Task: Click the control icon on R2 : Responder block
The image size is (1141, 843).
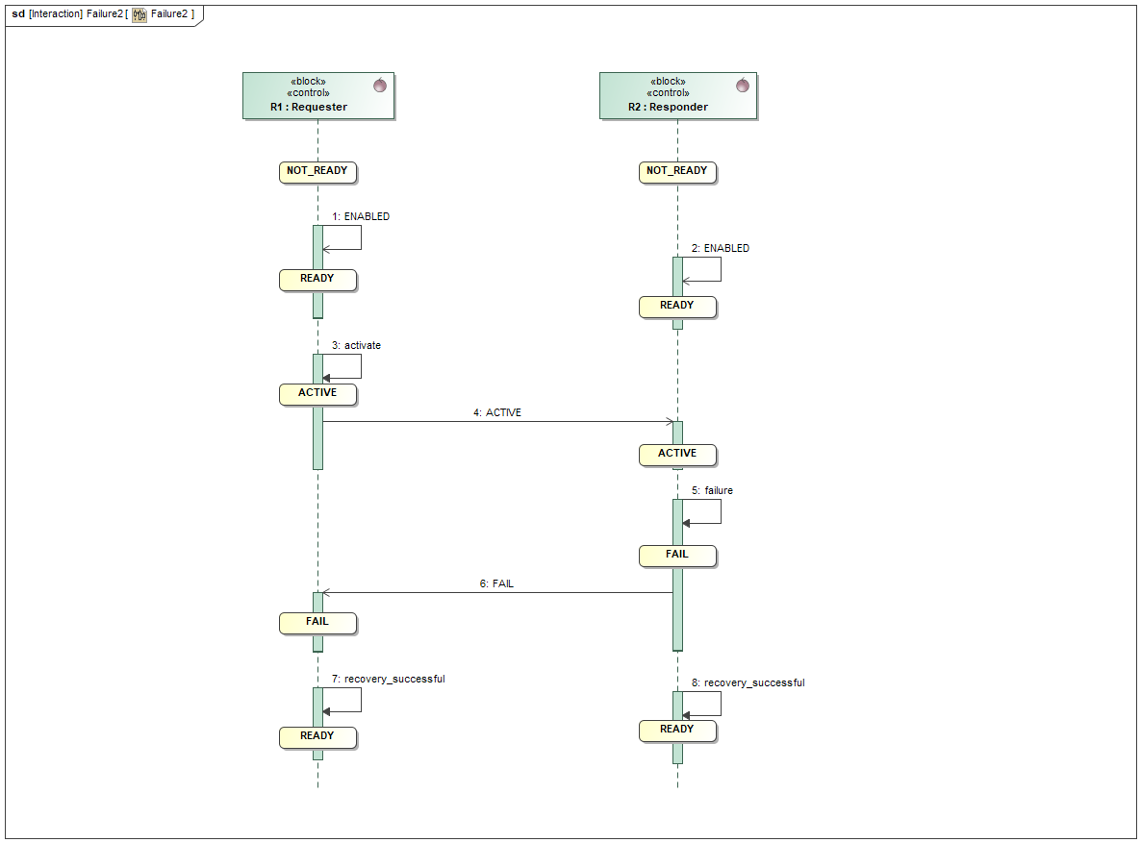Action: 742,86
